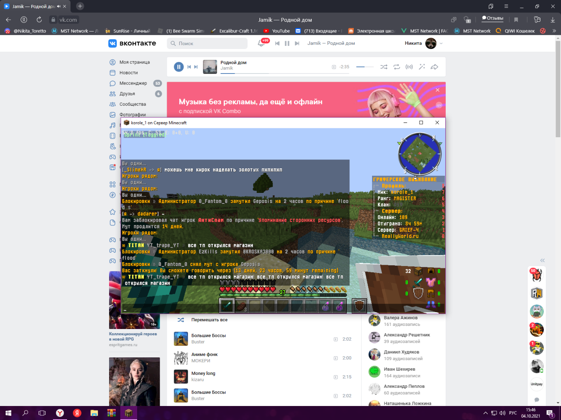
Task: Open the Unitpay chat head
Action: click(x=536, y=384)
